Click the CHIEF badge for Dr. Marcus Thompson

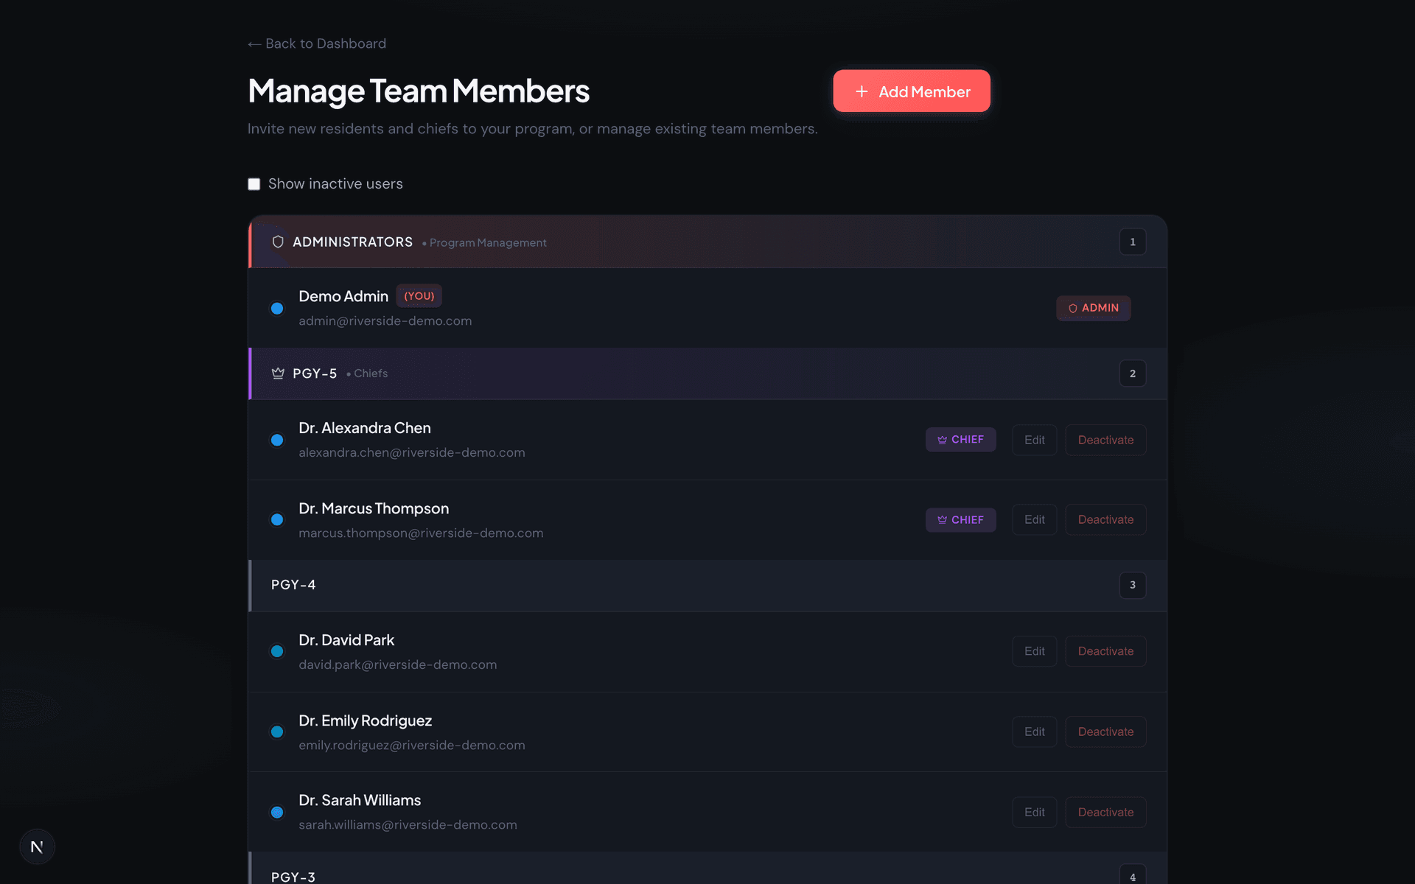[x=960, y=519]
